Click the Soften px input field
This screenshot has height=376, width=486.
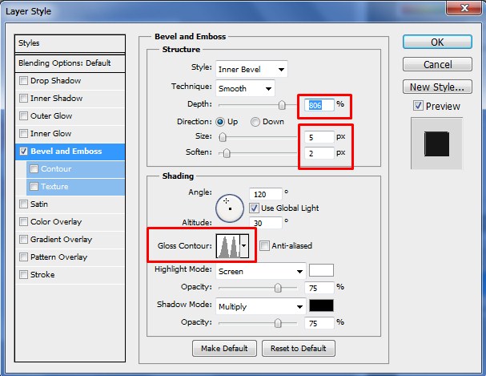coord(319,153)
